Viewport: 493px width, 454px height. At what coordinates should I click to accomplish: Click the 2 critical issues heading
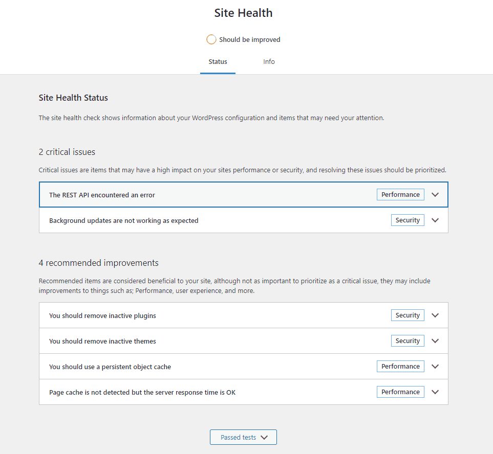(67, 151)
